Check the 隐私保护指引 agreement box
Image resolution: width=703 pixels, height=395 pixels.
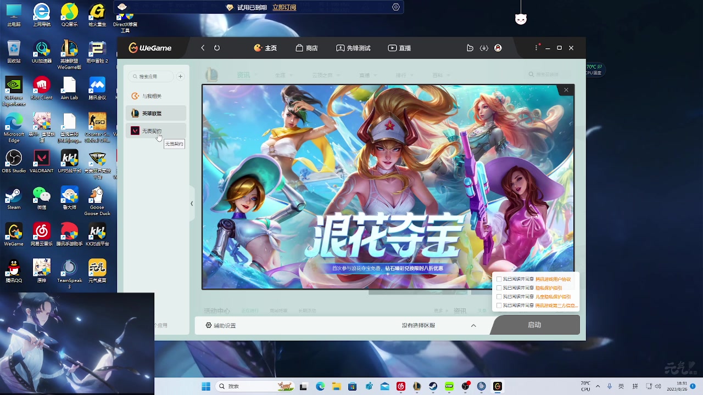coord(499,288)
